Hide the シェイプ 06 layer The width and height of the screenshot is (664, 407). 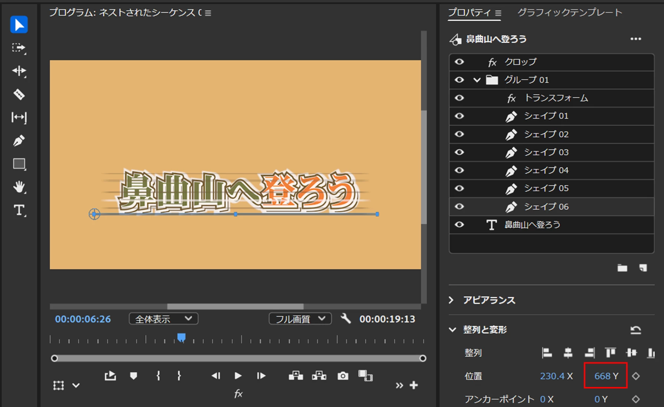pos(459,206)
